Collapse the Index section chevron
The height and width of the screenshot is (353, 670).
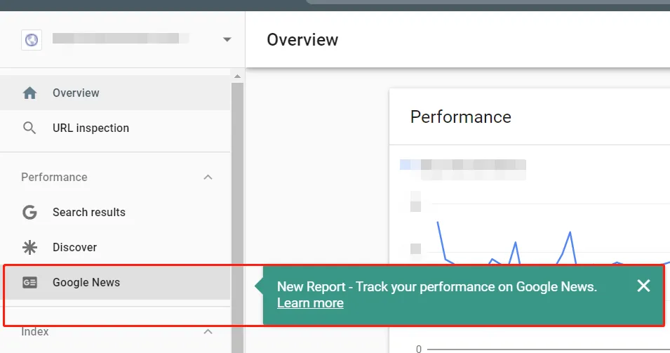[208, 331]
